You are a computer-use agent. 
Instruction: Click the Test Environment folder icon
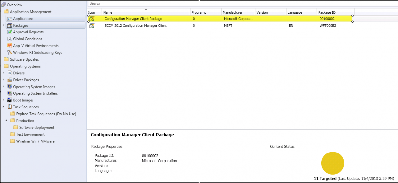[x=13, y=134]
